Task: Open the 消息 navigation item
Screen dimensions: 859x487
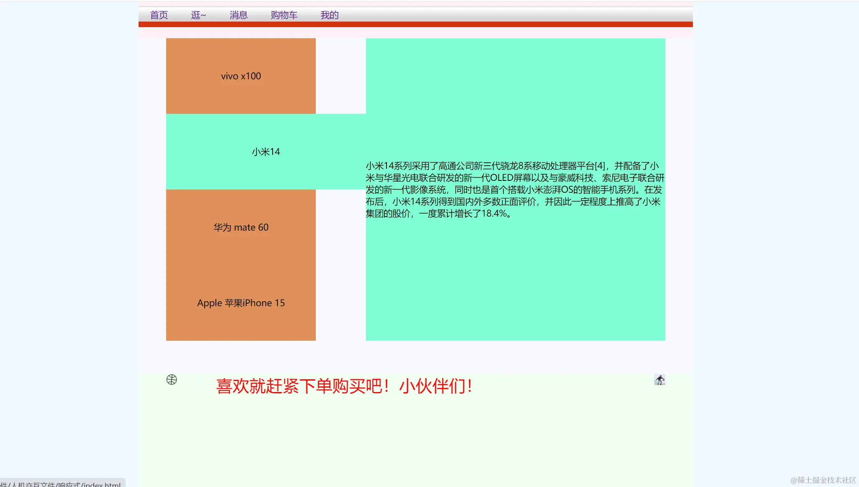Action: pyautogui.click(x=238, y=15)
